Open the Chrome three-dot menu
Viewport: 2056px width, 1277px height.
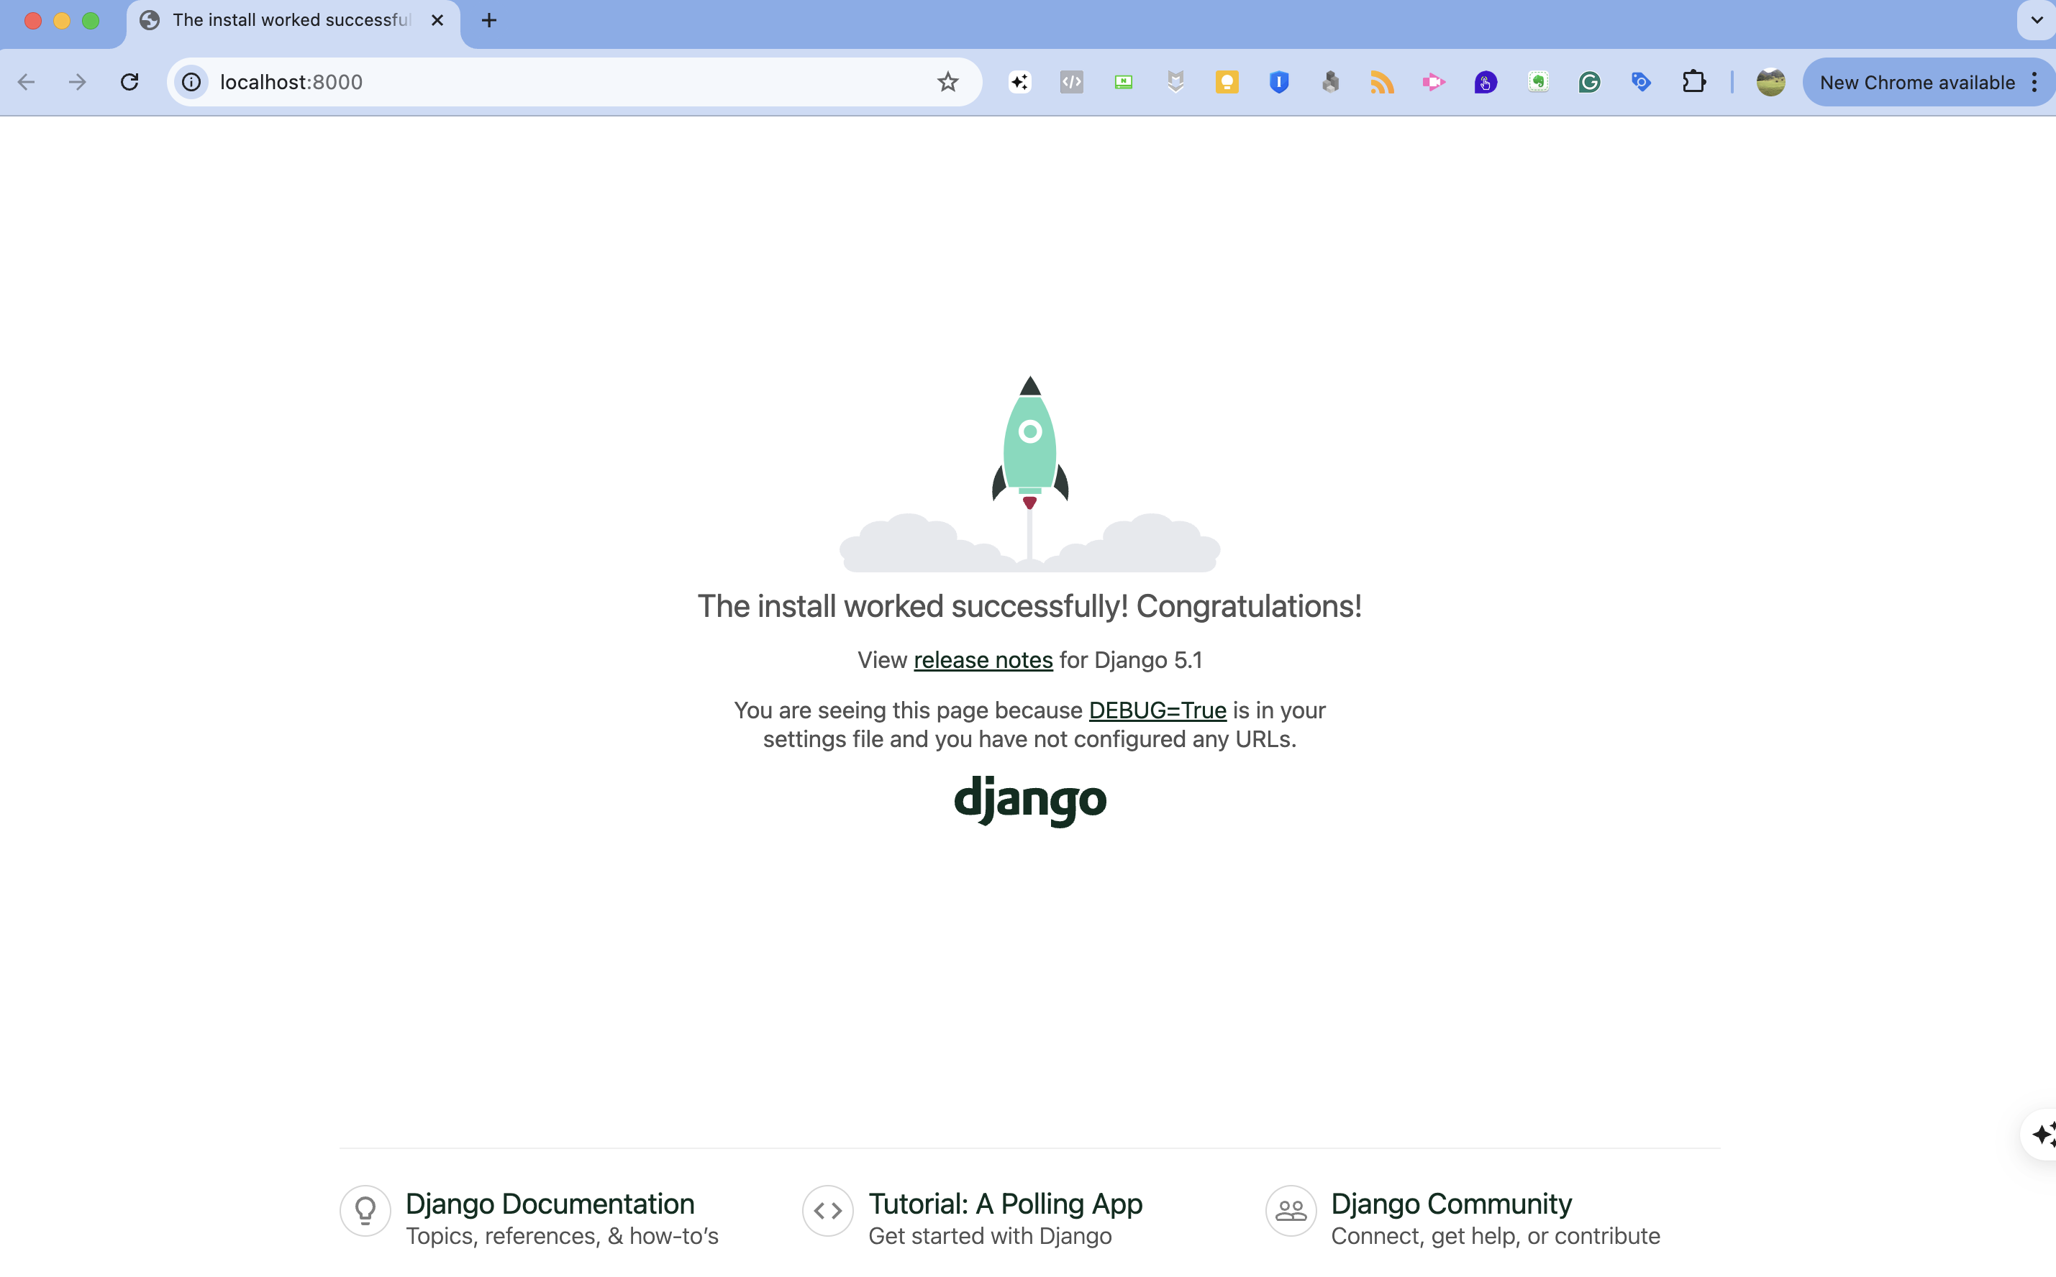(2035, 82)
